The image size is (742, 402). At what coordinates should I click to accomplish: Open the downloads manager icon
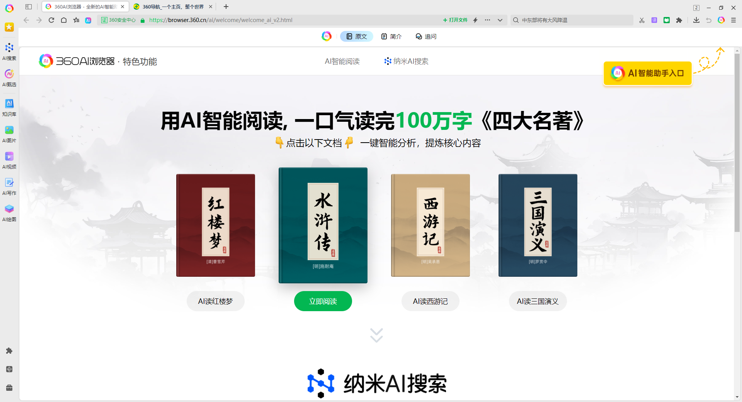[696, 20]
